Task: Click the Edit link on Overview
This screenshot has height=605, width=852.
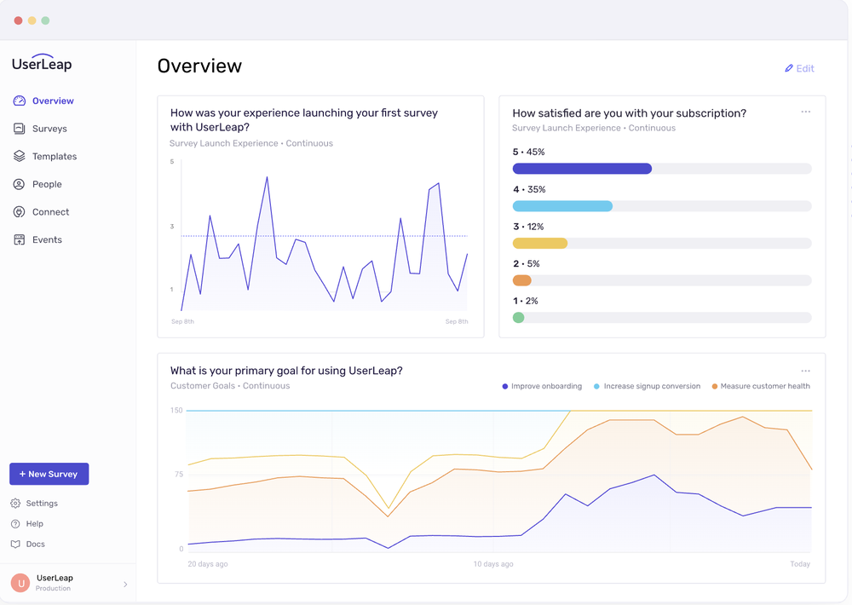Action: click(x=805, y=68)
